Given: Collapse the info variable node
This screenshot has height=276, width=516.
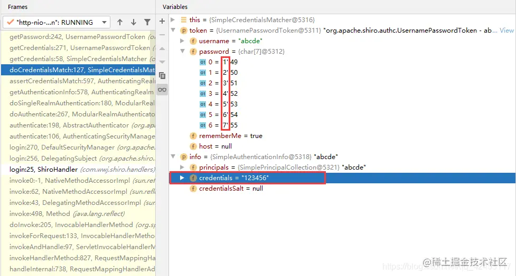Looking at the screenshot, I should pyautogui.click(x=173, y=156).
